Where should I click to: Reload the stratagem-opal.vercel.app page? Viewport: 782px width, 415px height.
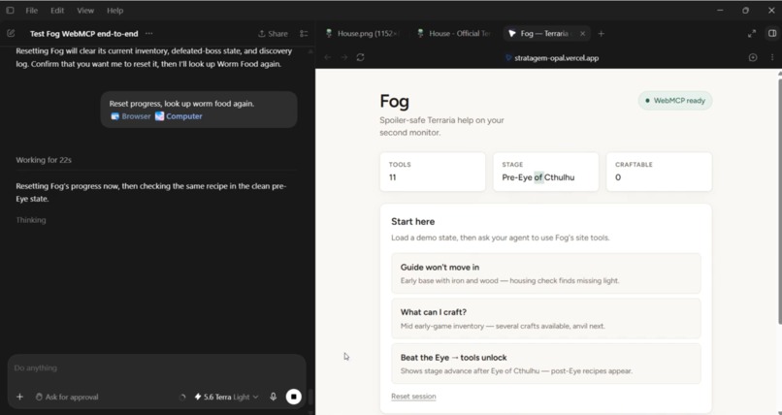(x=361, y=57)
